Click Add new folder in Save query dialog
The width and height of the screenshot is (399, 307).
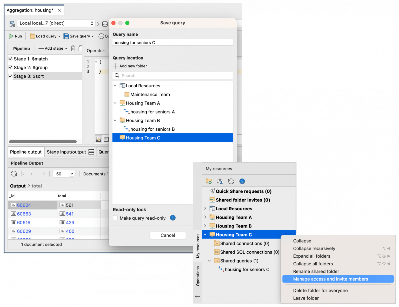tap(130, 66)
